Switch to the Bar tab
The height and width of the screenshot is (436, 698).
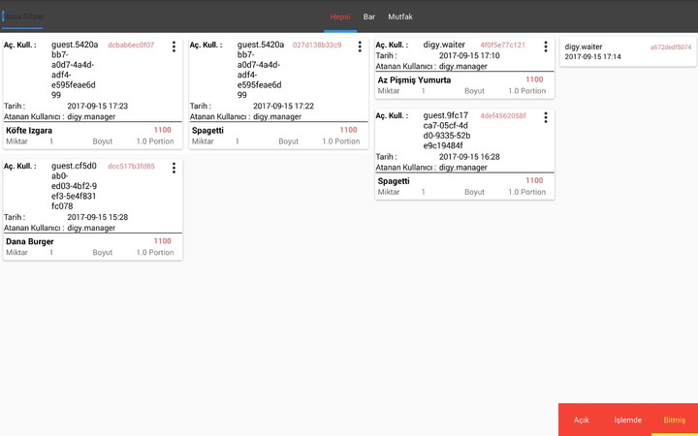coord(369,16)
